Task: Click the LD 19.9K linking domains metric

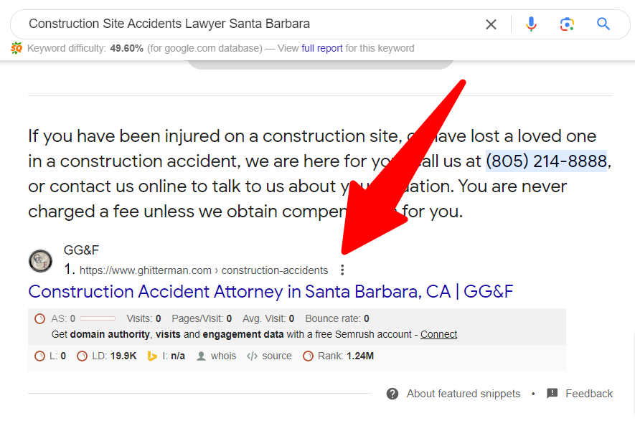Action: click(108, 356)
